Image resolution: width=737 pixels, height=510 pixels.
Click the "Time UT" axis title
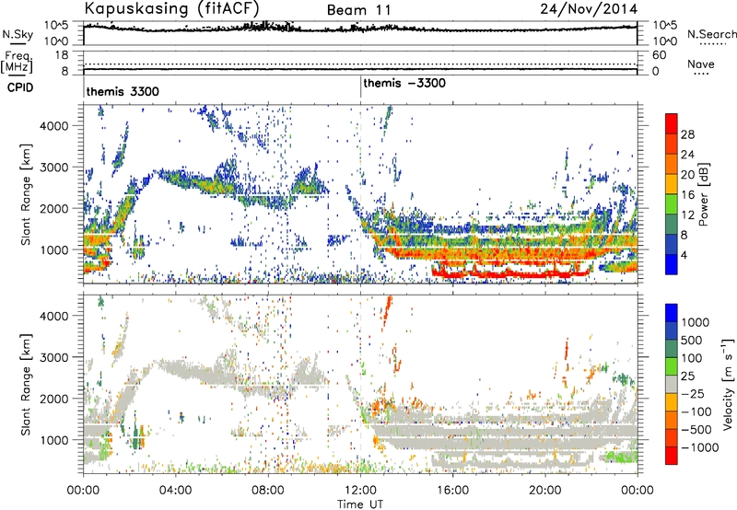point(360,504)
